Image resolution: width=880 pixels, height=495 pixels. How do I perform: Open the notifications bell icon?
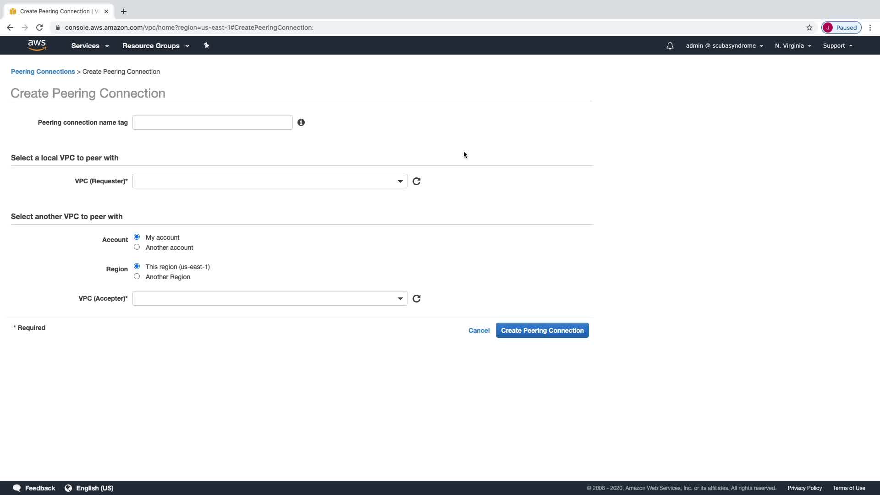[670, 46]
